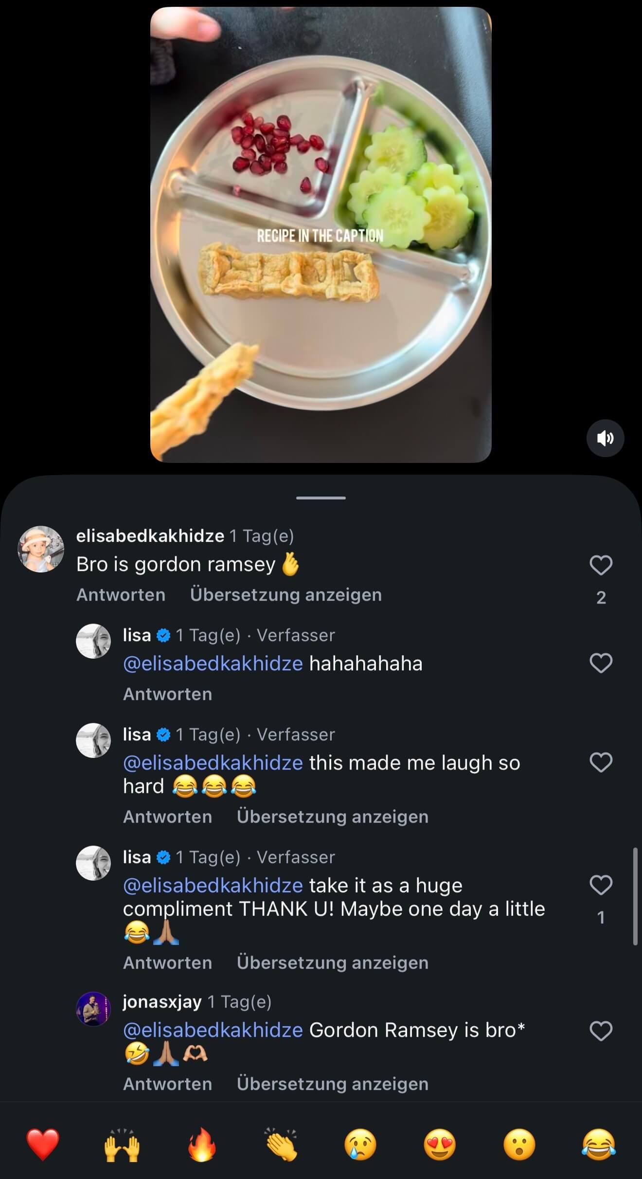Image resolution: width=642 pixels, height=1179 pixels.
Task: Open jonasxjay's username link
Action: [x=161, y=1002]
